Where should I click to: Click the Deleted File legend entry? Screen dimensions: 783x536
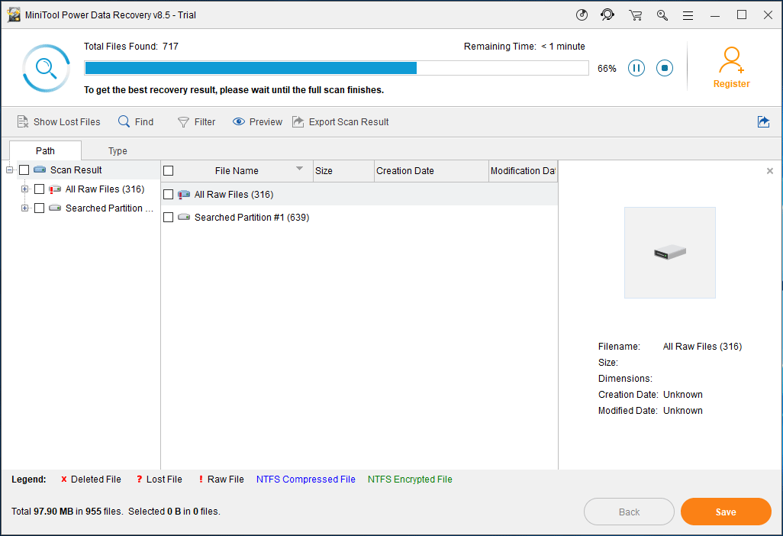(91, 479)
